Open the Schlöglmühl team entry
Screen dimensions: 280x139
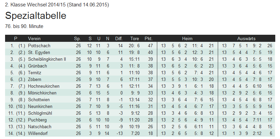[40, 113]
